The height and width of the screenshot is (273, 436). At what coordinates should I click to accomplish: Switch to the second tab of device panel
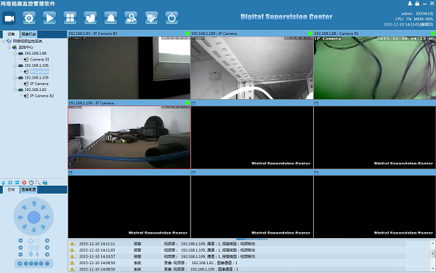(x=28, y=34)
